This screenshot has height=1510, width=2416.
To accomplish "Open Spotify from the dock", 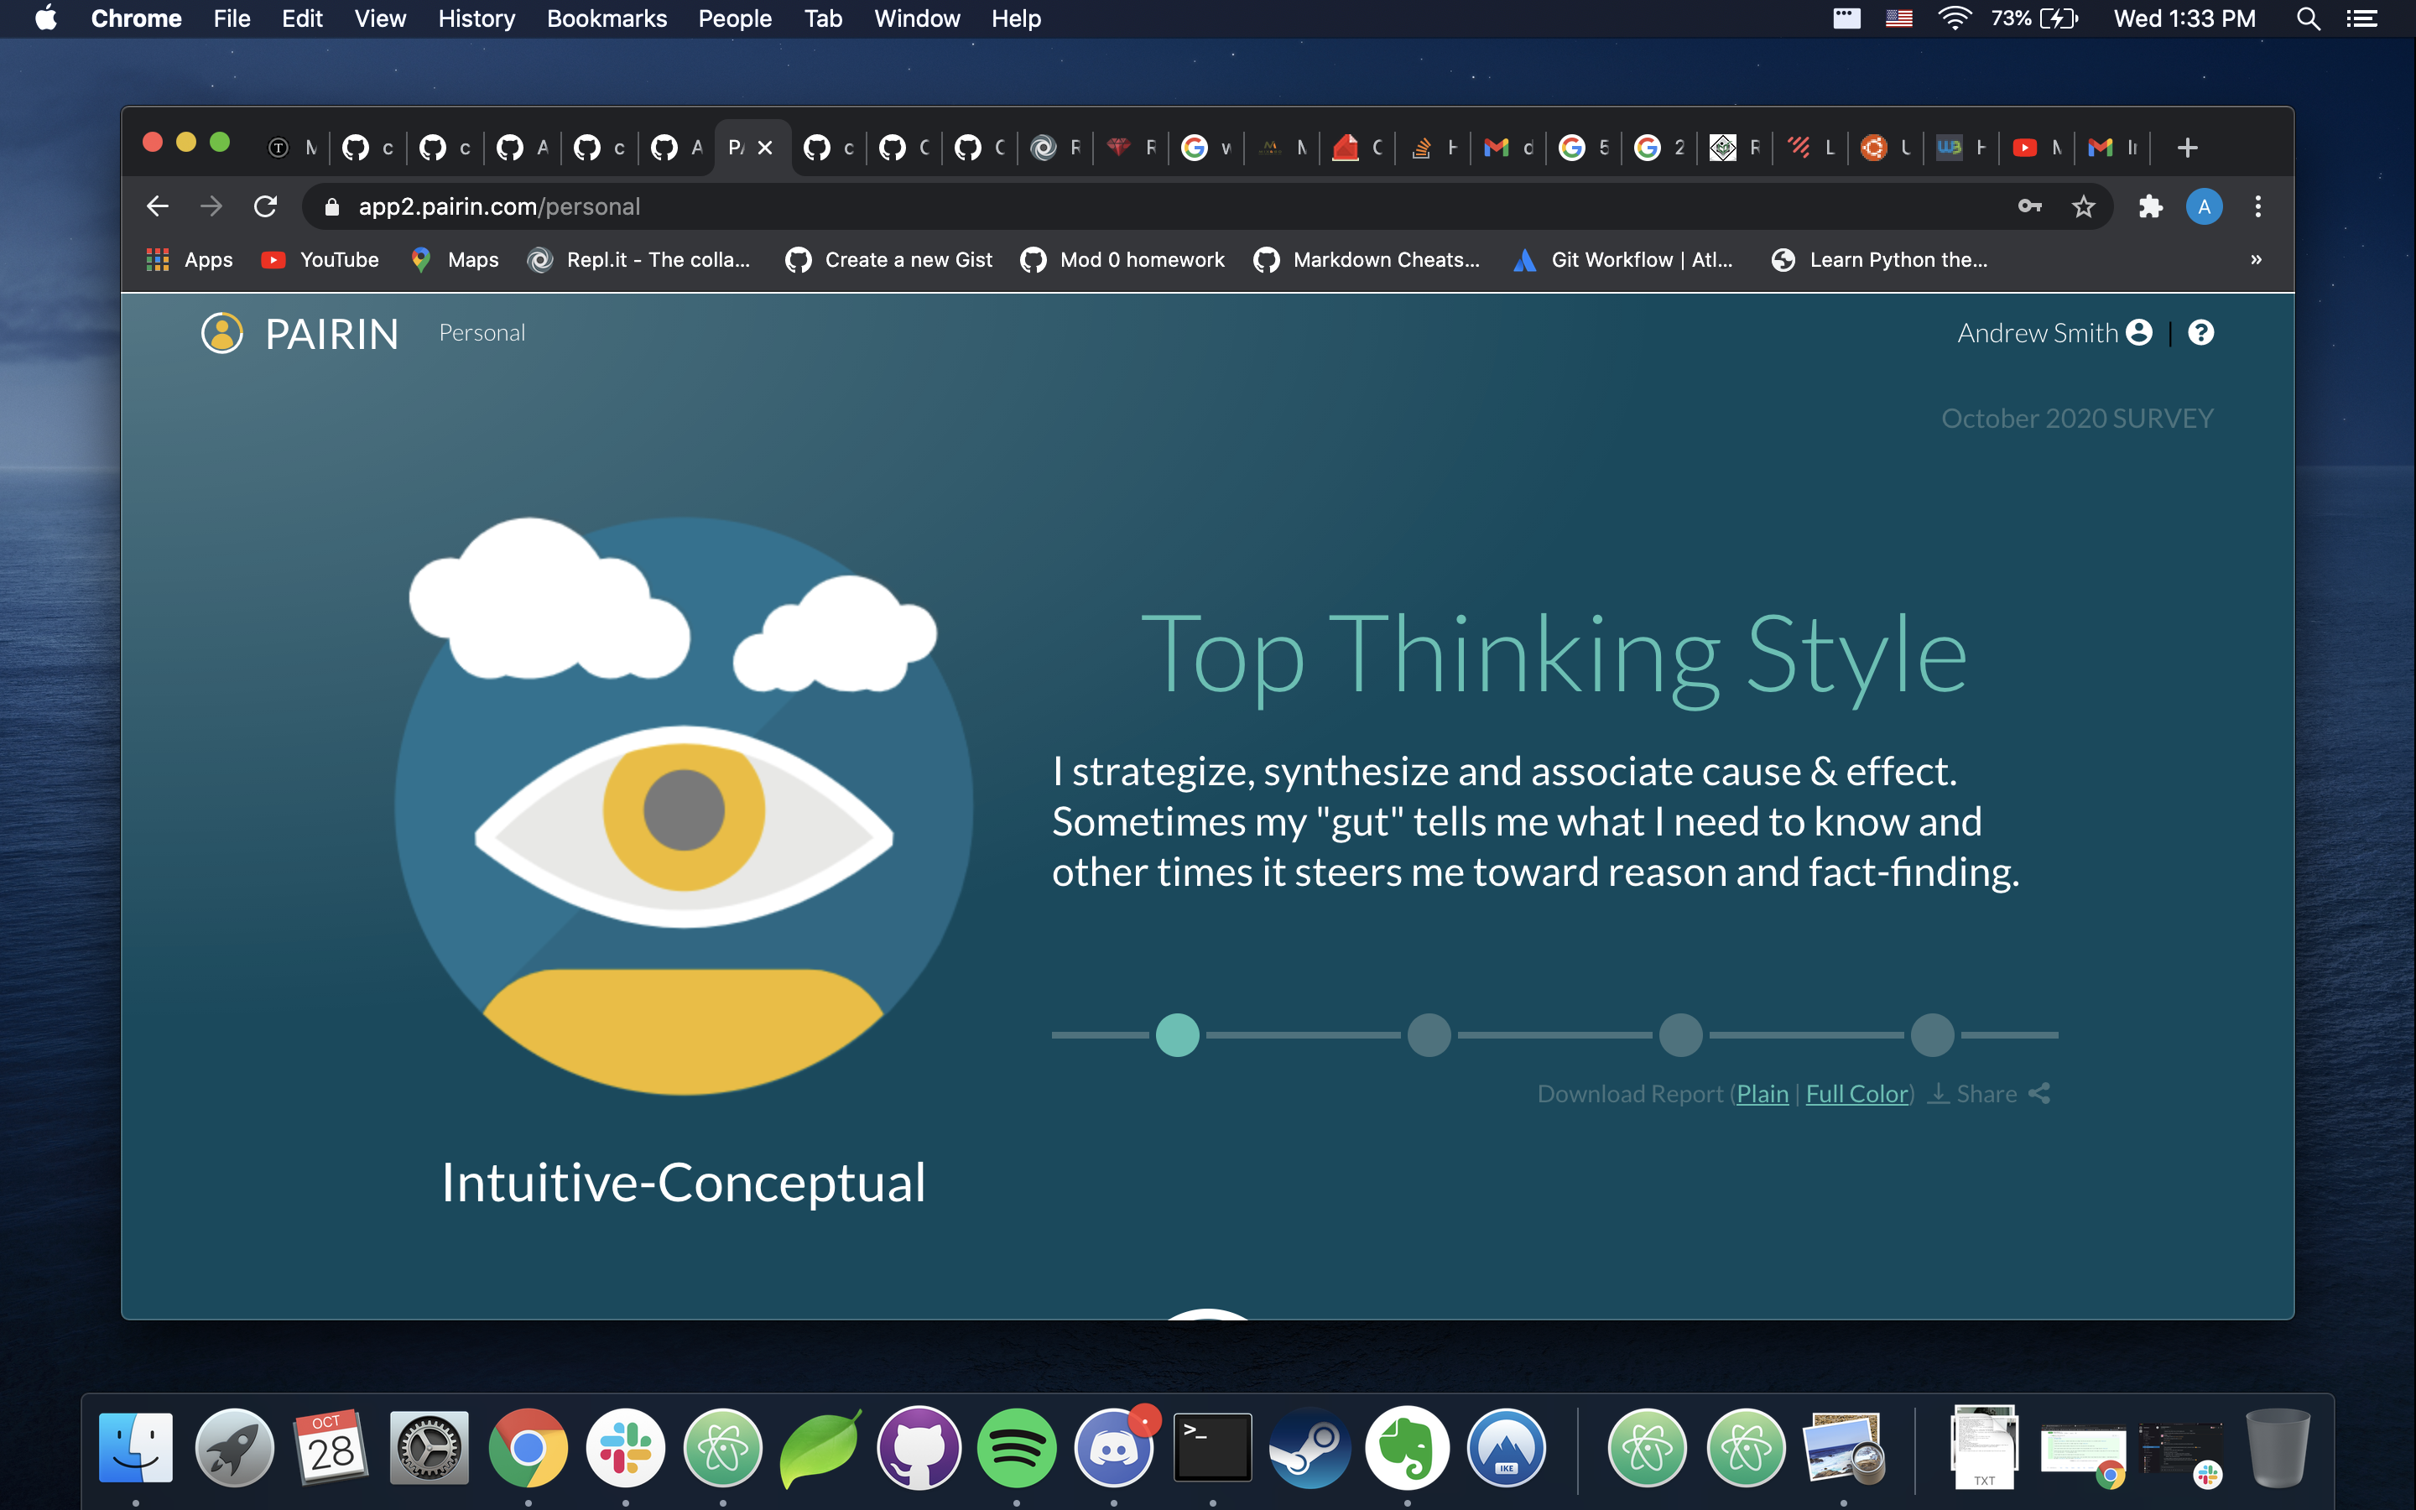I will [x=1017, y=1447].
